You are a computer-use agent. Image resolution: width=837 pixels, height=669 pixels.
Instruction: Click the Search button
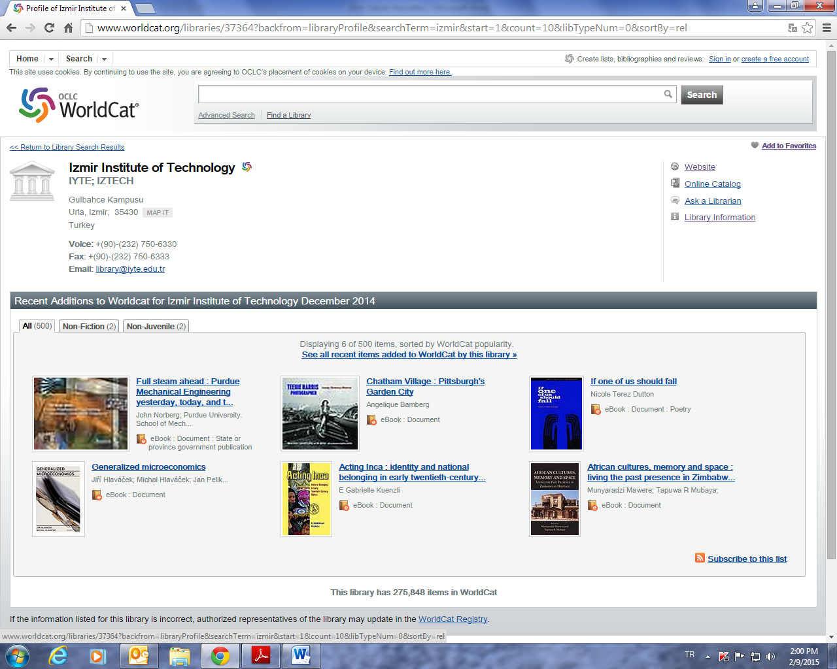(702, 95)
